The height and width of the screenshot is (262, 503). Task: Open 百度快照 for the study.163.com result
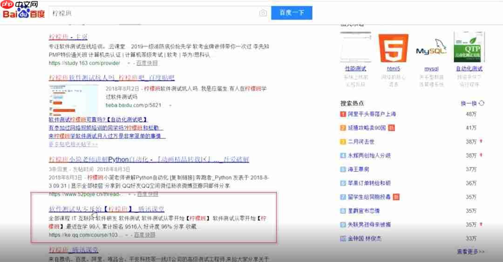tap(147, 63)
